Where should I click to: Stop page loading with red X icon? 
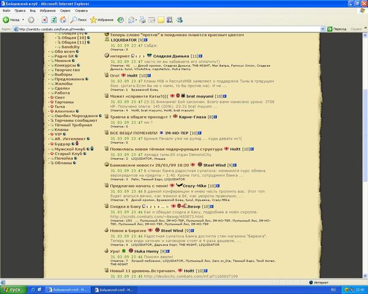[x=45, y=20]
